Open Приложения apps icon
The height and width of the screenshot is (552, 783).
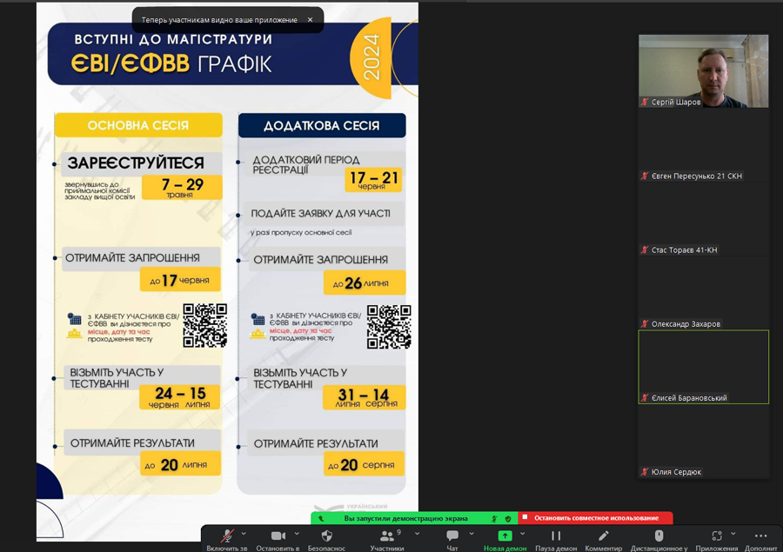coord(717,536)
